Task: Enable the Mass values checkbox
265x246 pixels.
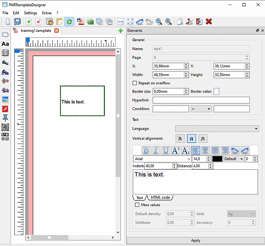Action: pos(137,205)
